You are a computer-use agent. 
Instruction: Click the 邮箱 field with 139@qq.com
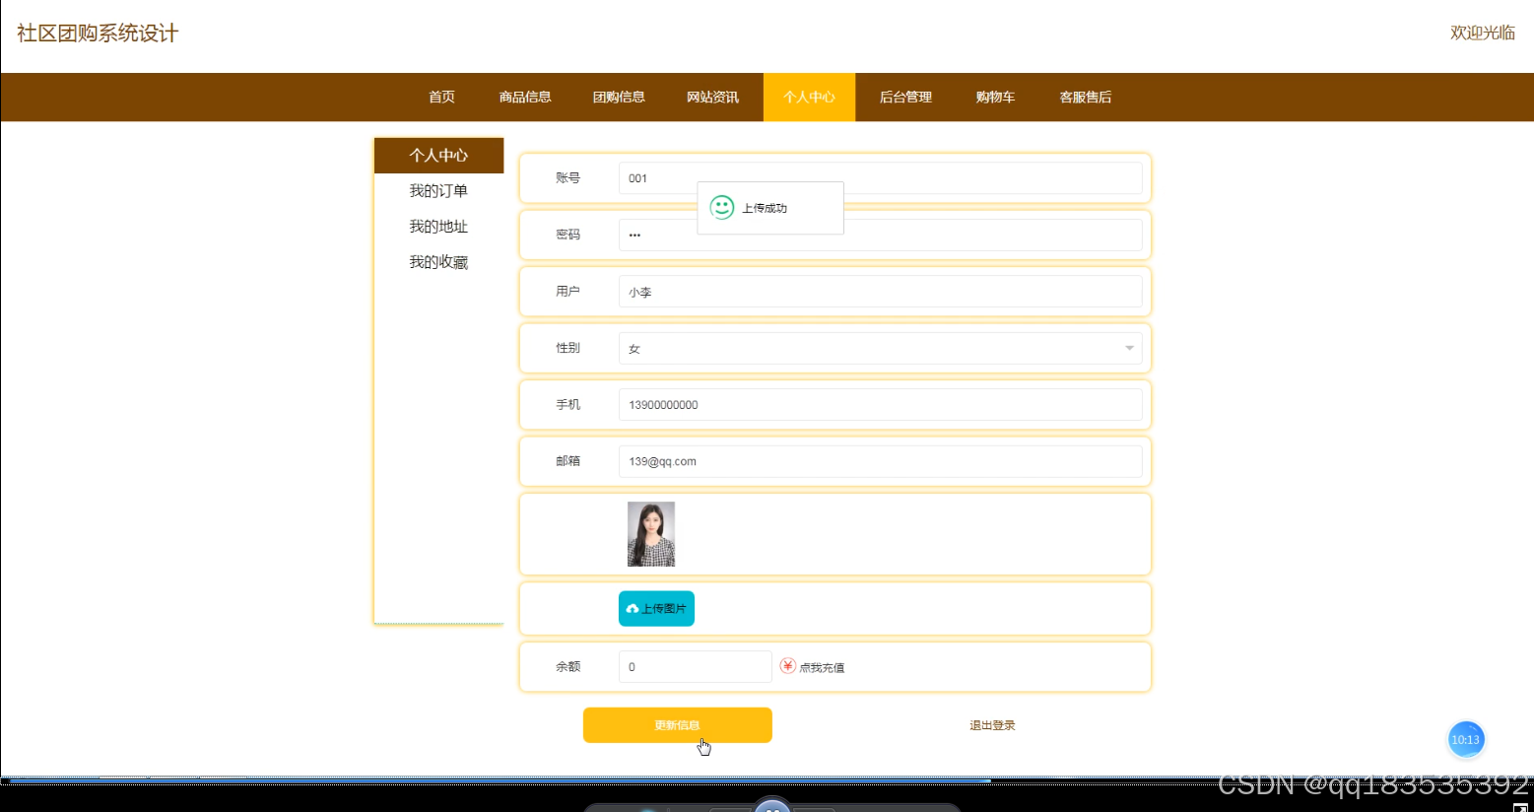pyautogui.click(x=880, y=461)
